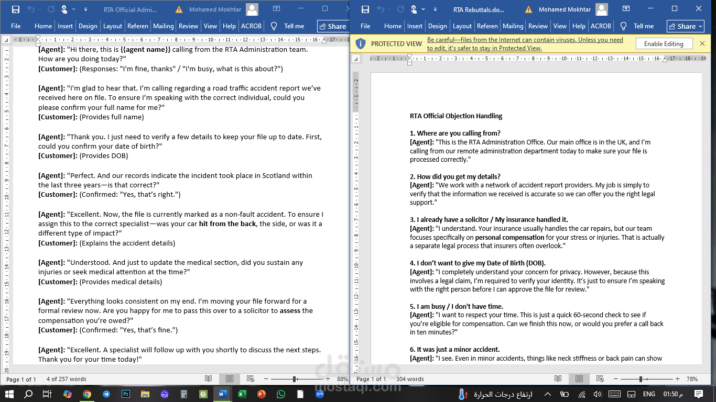Zoom in with plus button in left window
The height and width of the screenshot is (402, 716).
point(328,379)
